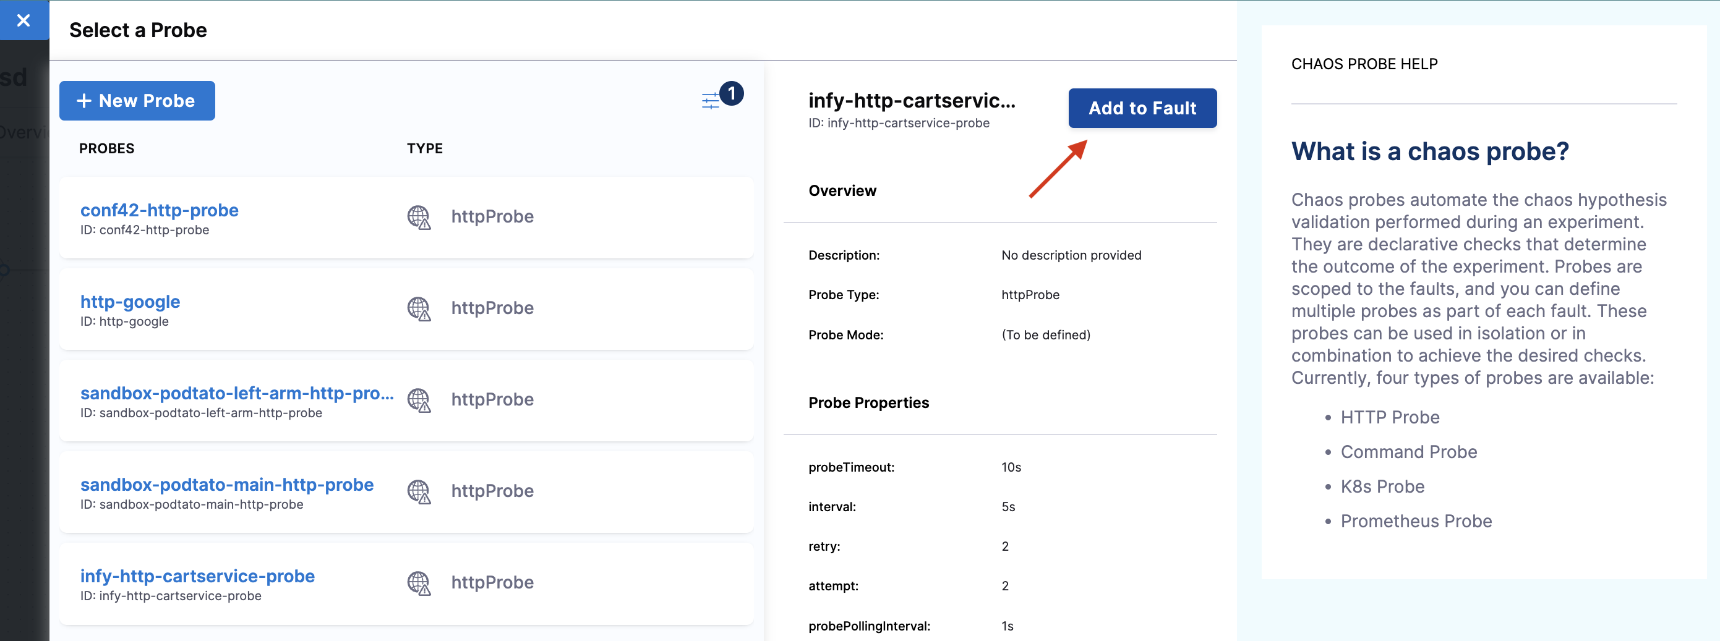The width and height of the screenshot is (1720, 641).
Task: Select the http-google probe
Action: 130,302
